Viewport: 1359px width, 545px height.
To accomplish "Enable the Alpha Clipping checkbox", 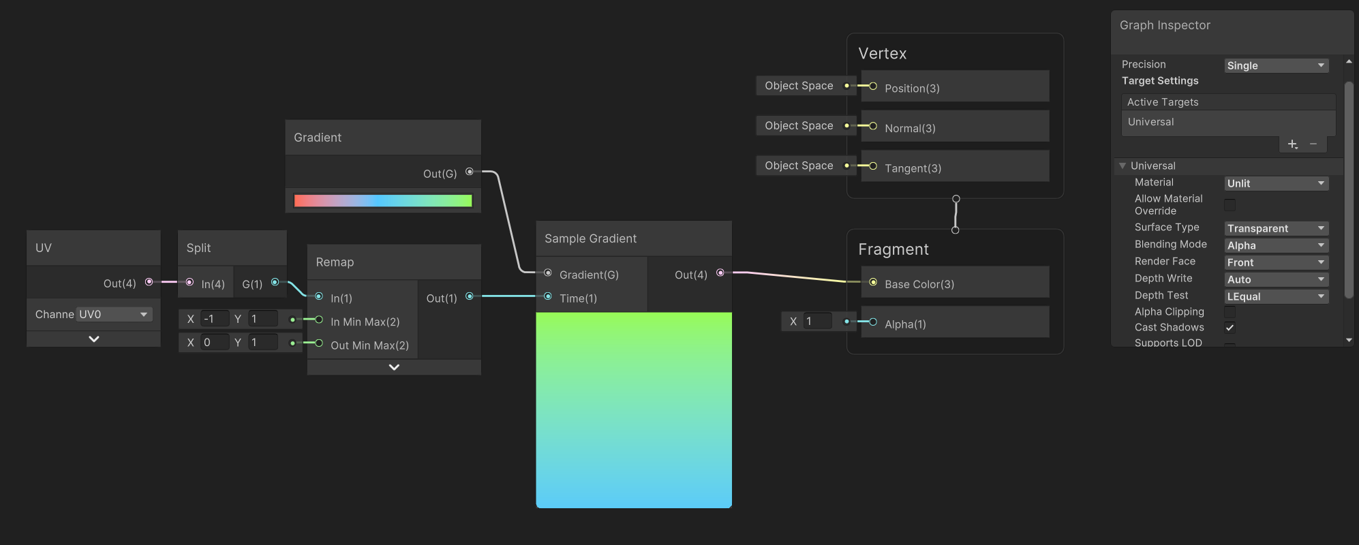I will [1230, 312].
